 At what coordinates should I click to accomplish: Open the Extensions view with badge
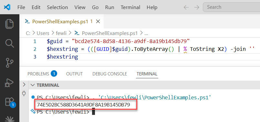[x=10, y=102]
